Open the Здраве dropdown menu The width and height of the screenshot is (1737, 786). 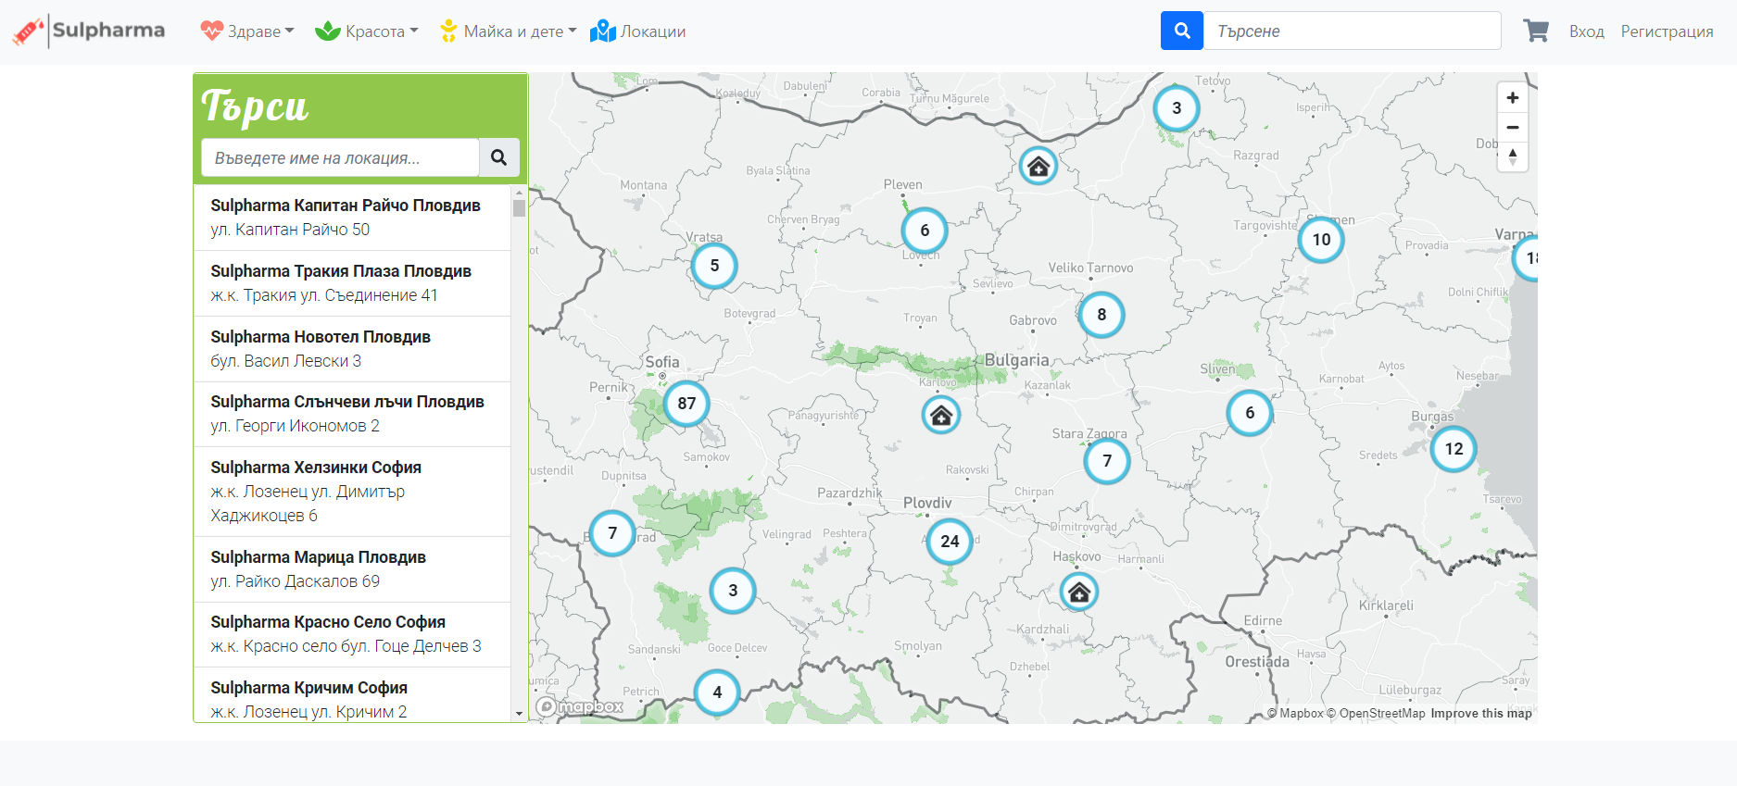click(247, 31)
